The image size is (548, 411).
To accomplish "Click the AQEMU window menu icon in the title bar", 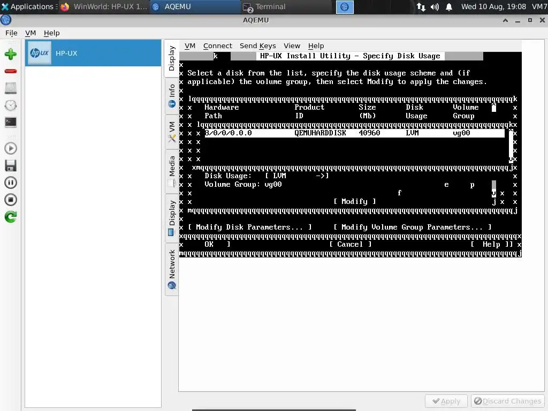I will click(x=5, y=20).
